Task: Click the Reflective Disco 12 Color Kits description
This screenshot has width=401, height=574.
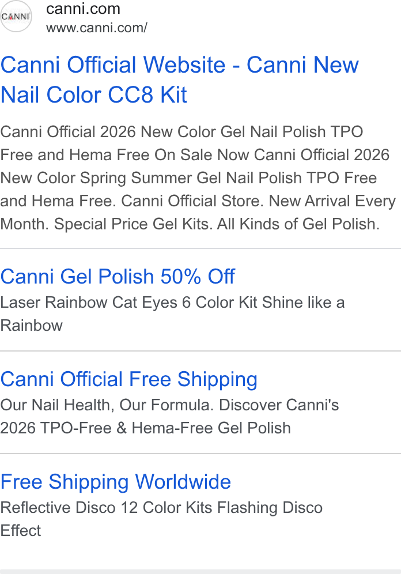Action: tap(161, 519)
